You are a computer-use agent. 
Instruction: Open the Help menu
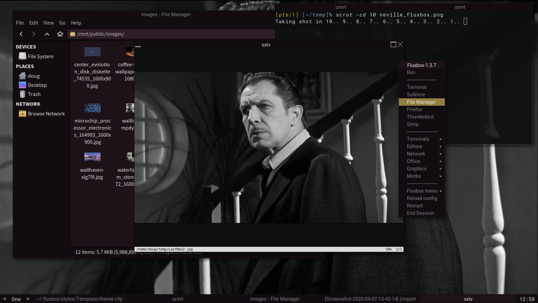(76, 23)
